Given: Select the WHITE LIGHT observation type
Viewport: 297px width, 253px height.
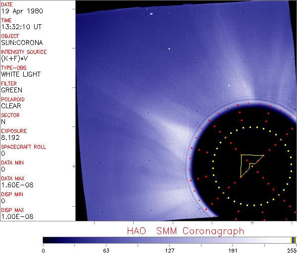Looking at the screenshot, I should pos(21,74).
